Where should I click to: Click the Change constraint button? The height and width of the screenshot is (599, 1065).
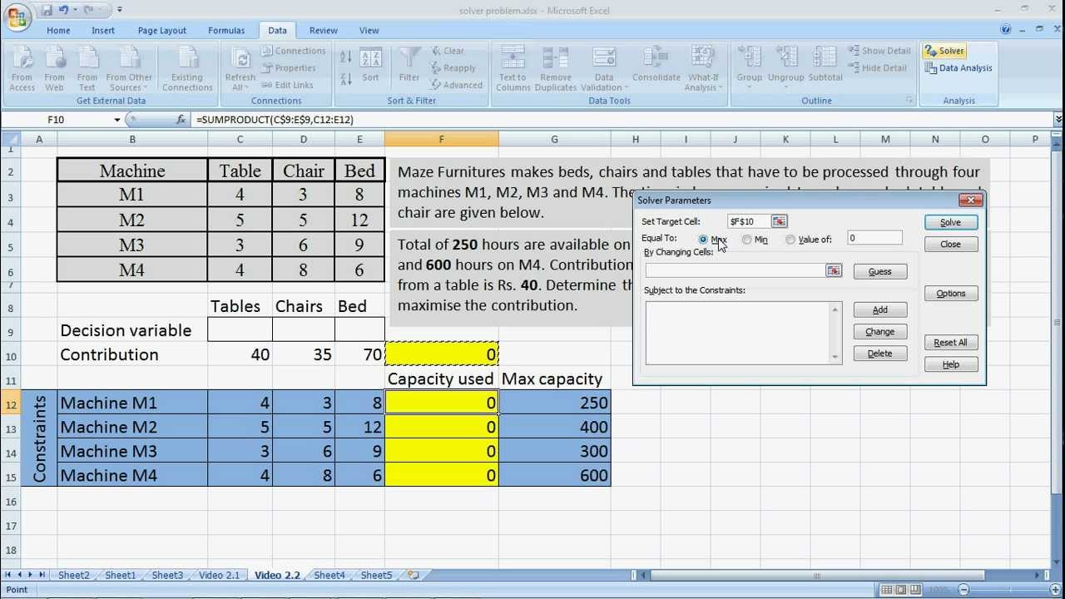click(879, 332)
